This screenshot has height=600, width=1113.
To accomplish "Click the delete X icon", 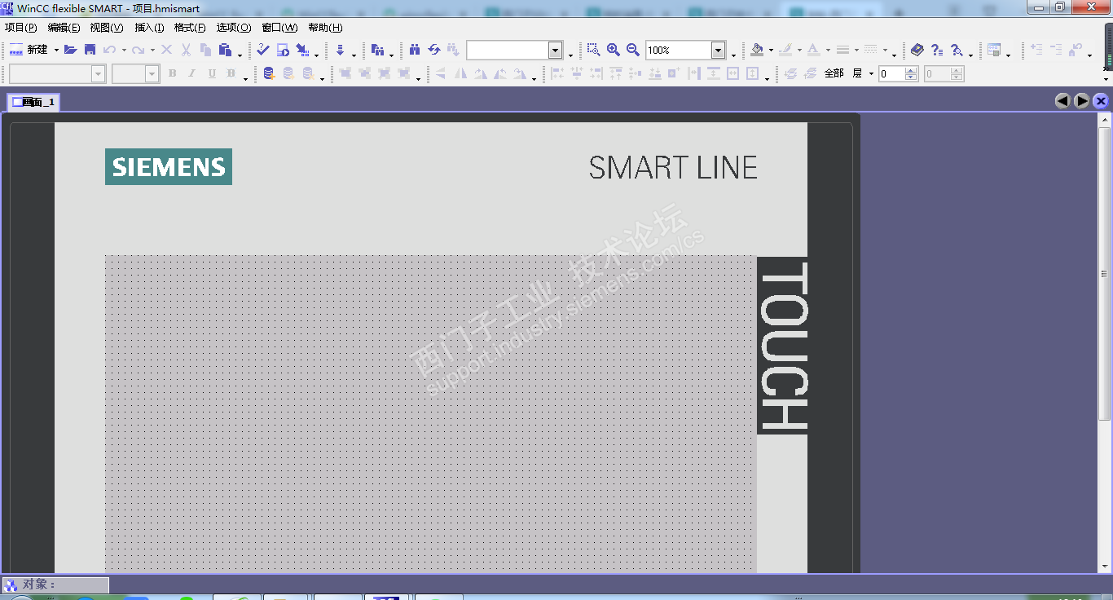I will pyautogui.click(x=166, y=50).
